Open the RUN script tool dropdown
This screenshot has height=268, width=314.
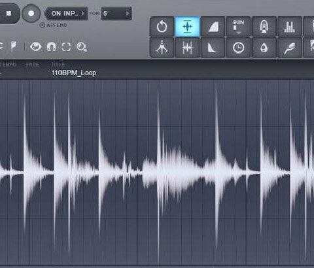coord(238,27)
